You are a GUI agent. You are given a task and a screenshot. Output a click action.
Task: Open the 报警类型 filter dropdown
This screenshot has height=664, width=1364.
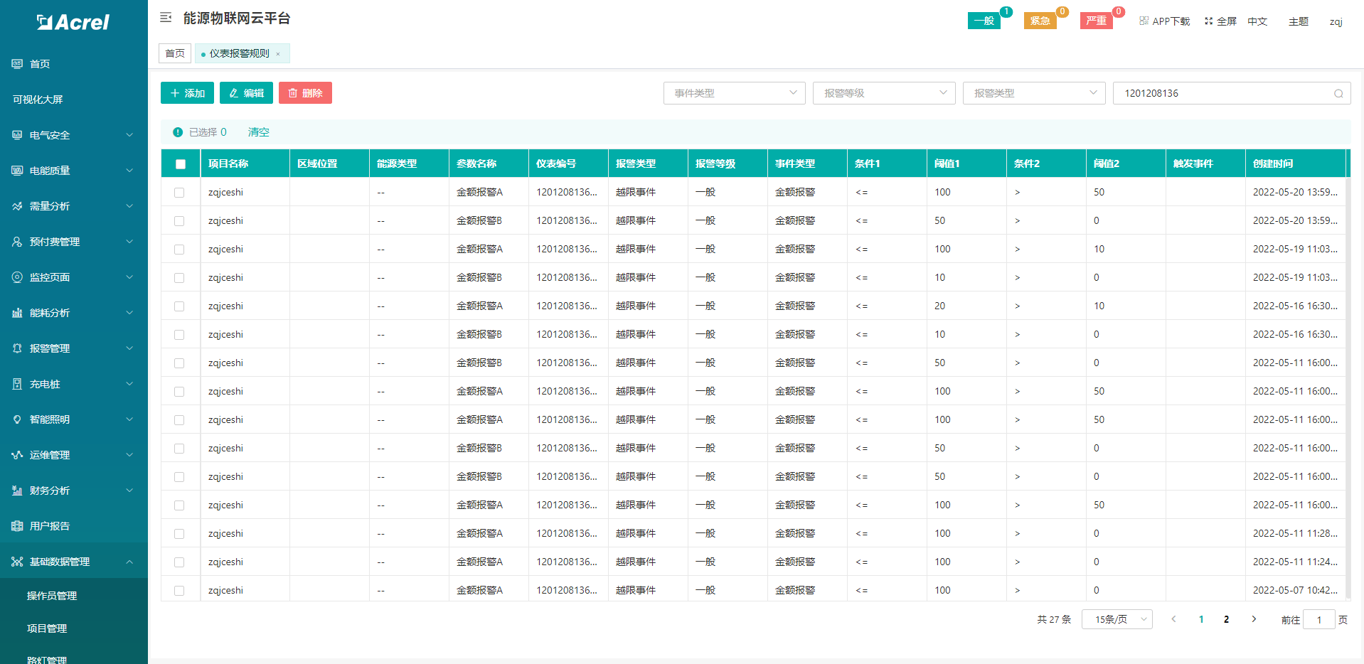[x=1034, y=93]
